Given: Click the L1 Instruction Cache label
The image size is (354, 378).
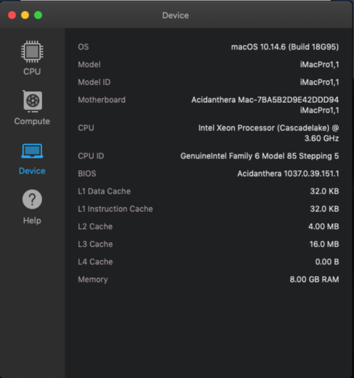Looking at the screenshot, I should (x=115, y=209).
